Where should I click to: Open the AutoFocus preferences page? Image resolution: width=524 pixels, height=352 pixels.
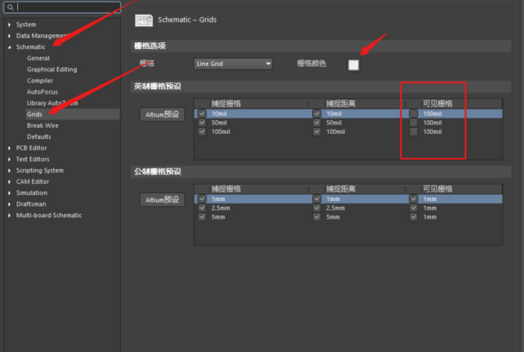(43, 91)
